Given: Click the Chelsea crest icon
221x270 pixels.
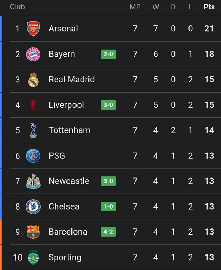Looking at the screenshot, I should pyautogui.click(x=33, y=207).
